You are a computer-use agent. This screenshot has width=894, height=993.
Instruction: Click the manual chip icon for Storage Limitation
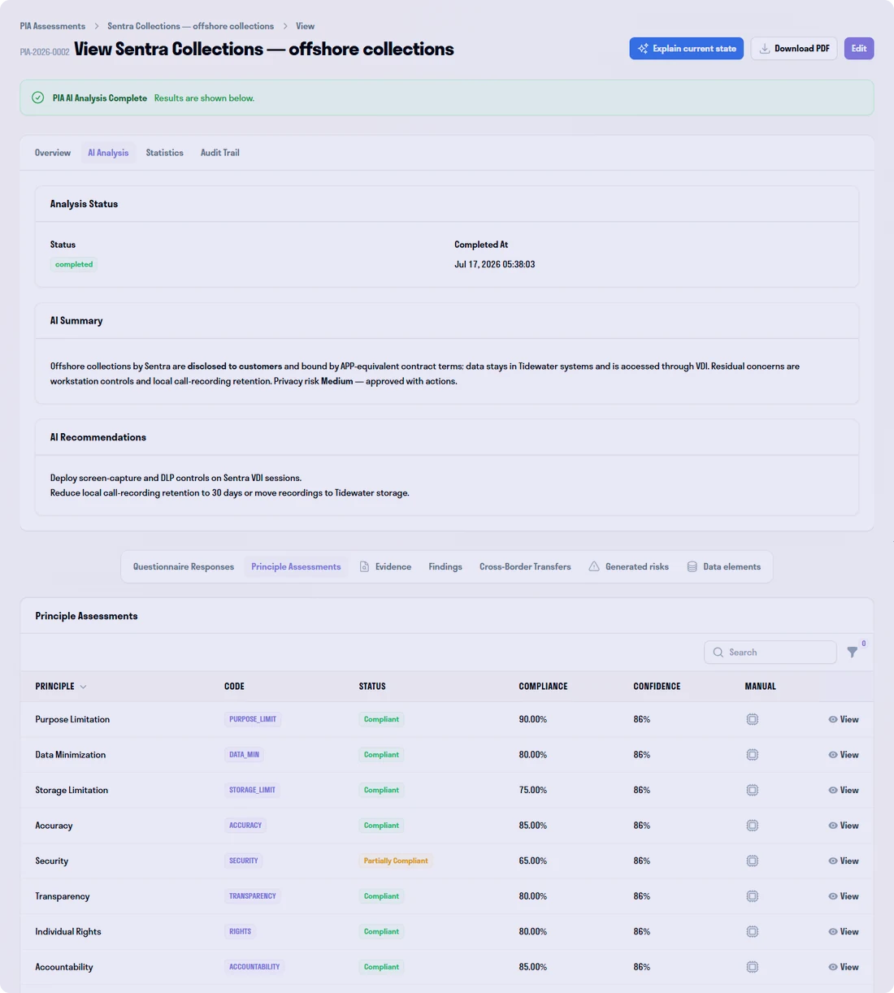click(x=753, y=790)
